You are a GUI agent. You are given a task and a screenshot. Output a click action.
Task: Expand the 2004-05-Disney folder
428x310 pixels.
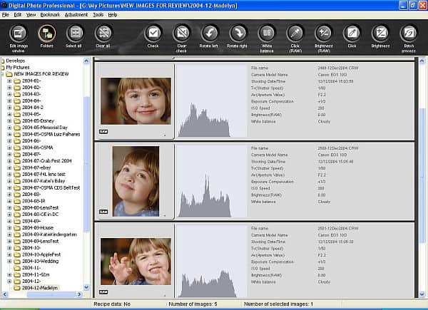pos(9,120)
